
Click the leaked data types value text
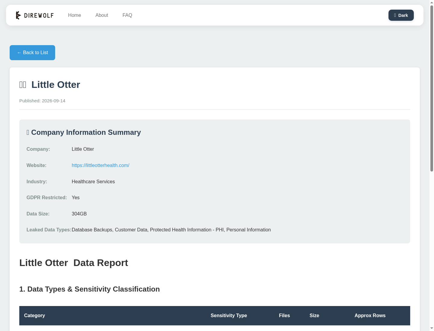click(171, 230)
